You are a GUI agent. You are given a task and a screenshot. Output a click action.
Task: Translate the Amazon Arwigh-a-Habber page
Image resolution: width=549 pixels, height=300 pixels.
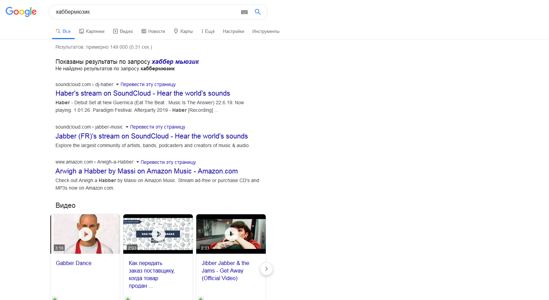point(168,162)
